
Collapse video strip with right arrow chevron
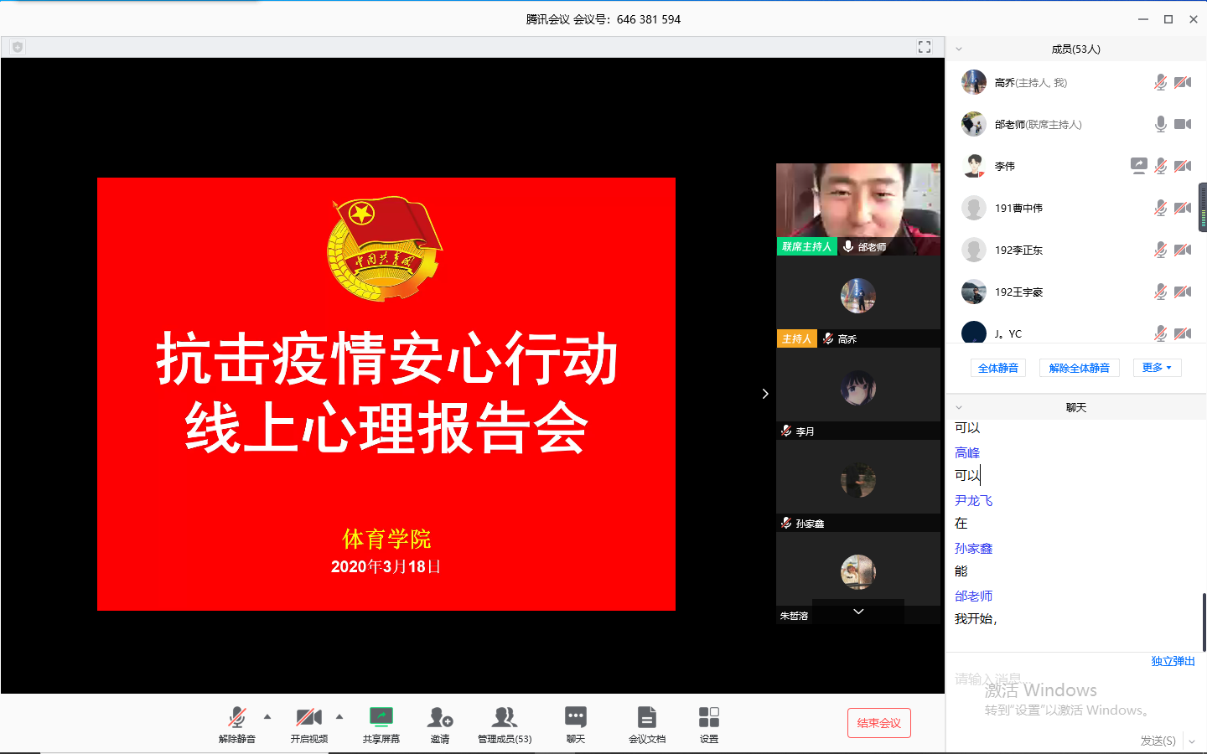pyautogui.click(x=765, y=394)
